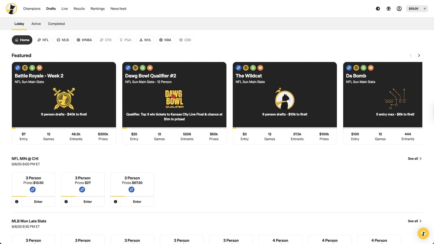Expand See all for MLB Mon Late Slate

pyautogui.click(x=414, y=221)
